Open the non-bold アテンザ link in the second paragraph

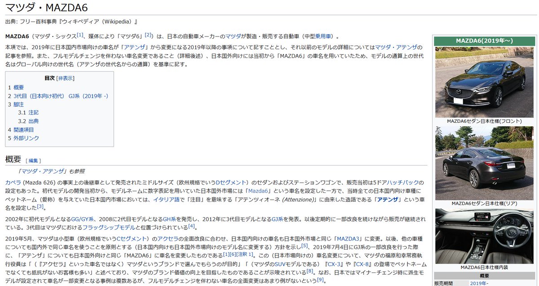coord(134,47)
